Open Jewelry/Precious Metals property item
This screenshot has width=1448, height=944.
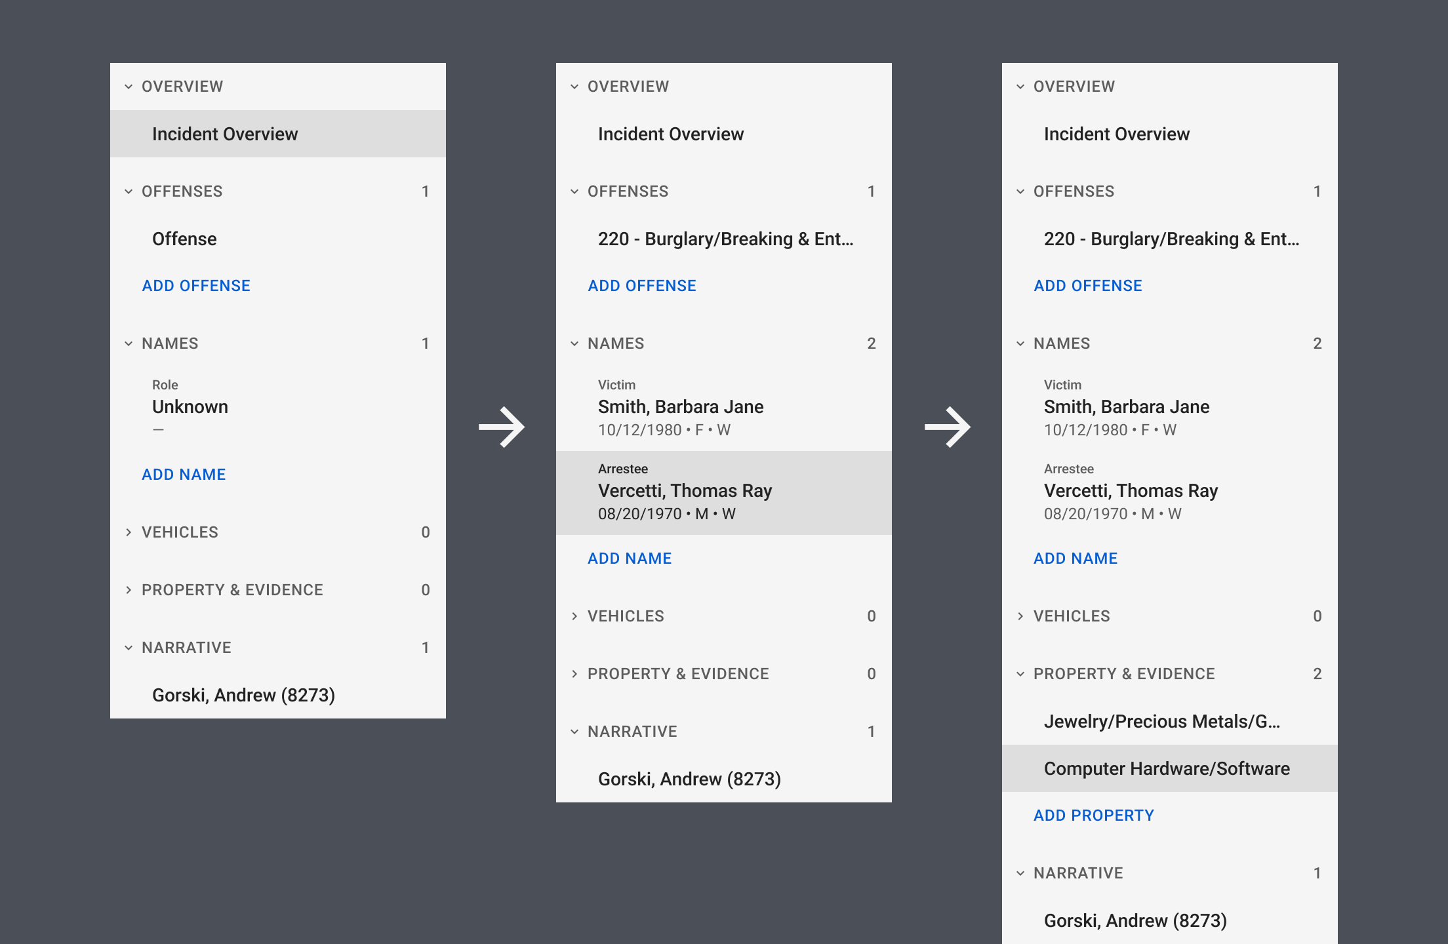coord(1170,721)
